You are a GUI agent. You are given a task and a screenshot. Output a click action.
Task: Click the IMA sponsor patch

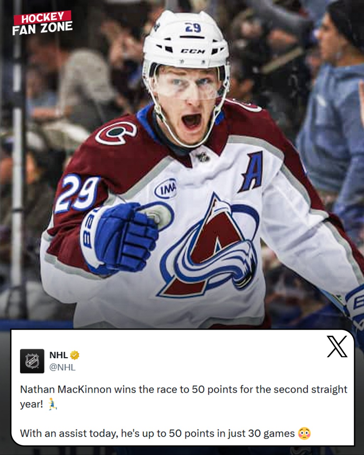pos(166,189)
